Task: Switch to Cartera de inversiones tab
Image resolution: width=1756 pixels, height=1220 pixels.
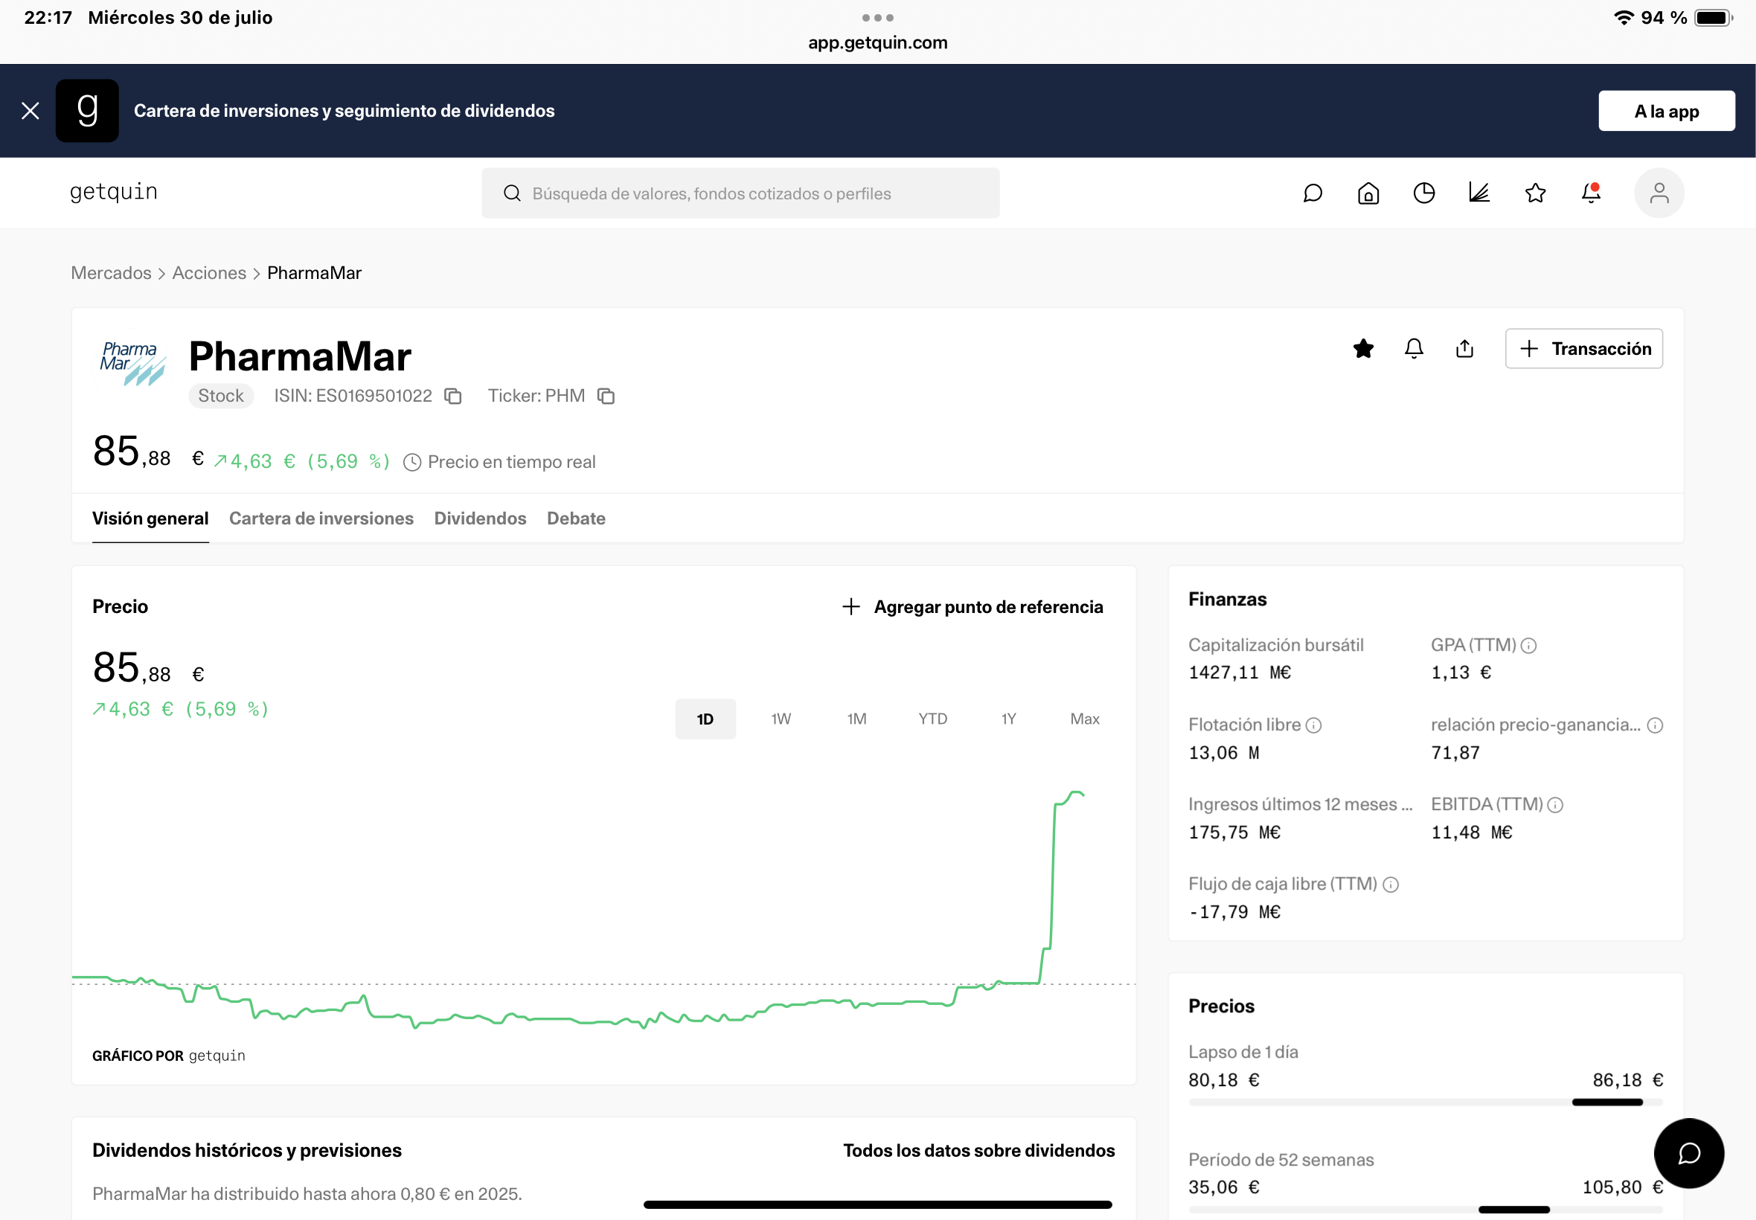Action: point(321,518)
